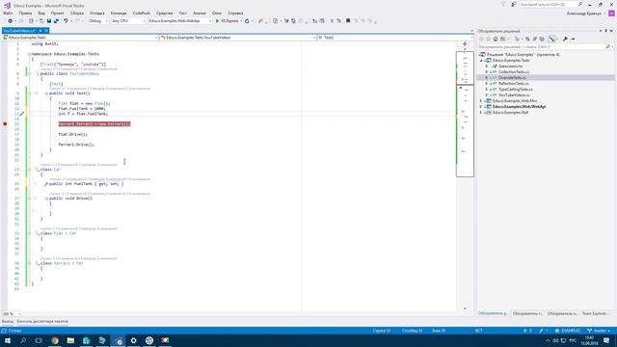Click the browser refresh icon in toolbar

[247, 21]
